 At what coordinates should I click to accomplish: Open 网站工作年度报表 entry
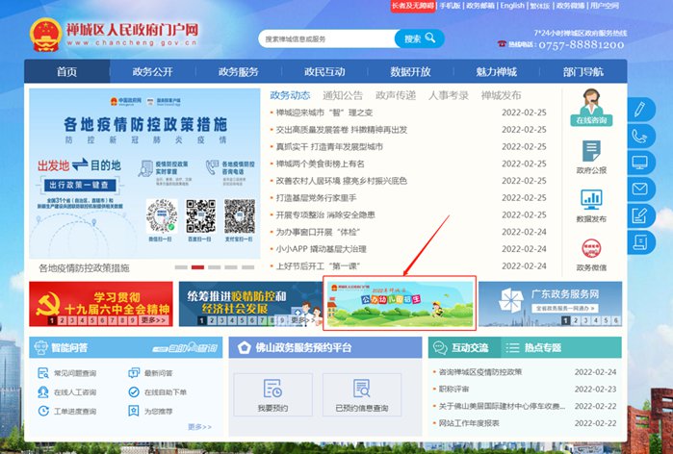pos(469,423)
